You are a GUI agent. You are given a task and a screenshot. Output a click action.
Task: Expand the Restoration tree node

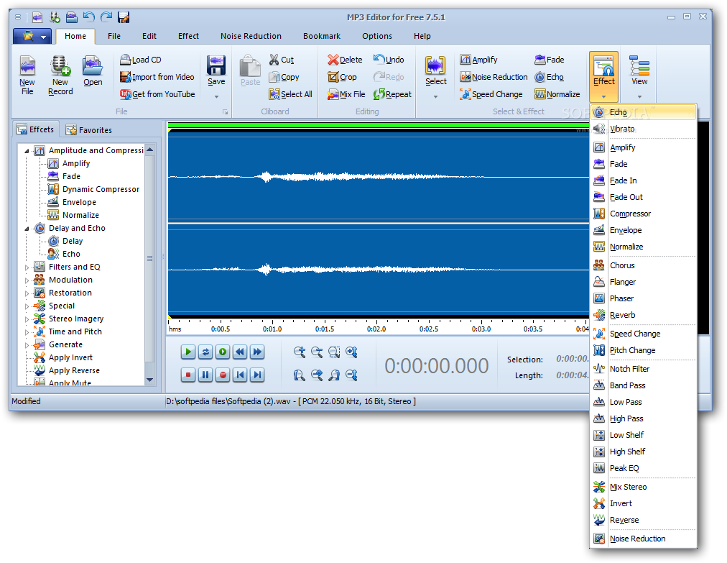[x=27, y=293]
